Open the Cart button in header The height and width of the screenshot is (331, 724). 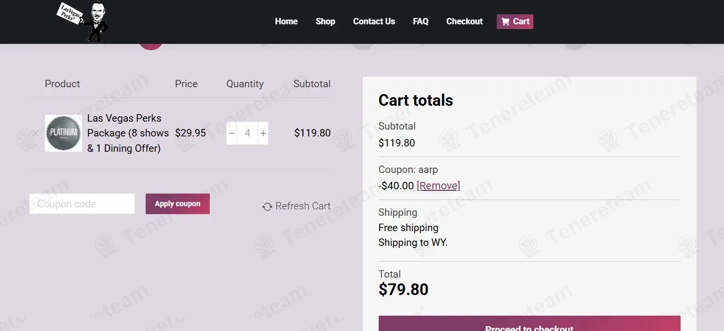[x=515, y=22]
